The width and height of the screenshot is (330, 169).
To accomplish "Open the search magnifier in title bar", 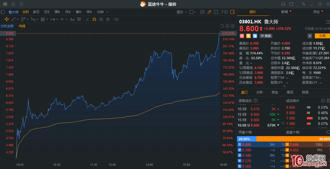I will pyautogui.click(x=21, y=4).
